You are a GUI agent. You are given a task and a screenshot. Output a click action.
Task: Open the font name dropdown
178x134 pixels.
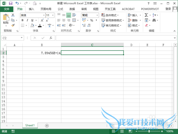tap(44, 15)
